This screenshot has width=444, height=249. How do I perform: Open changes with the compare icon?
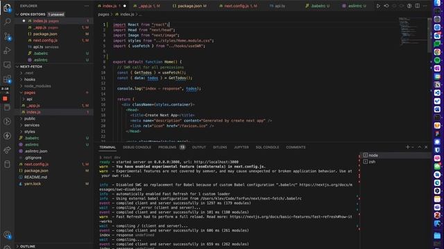coord(386,6)
